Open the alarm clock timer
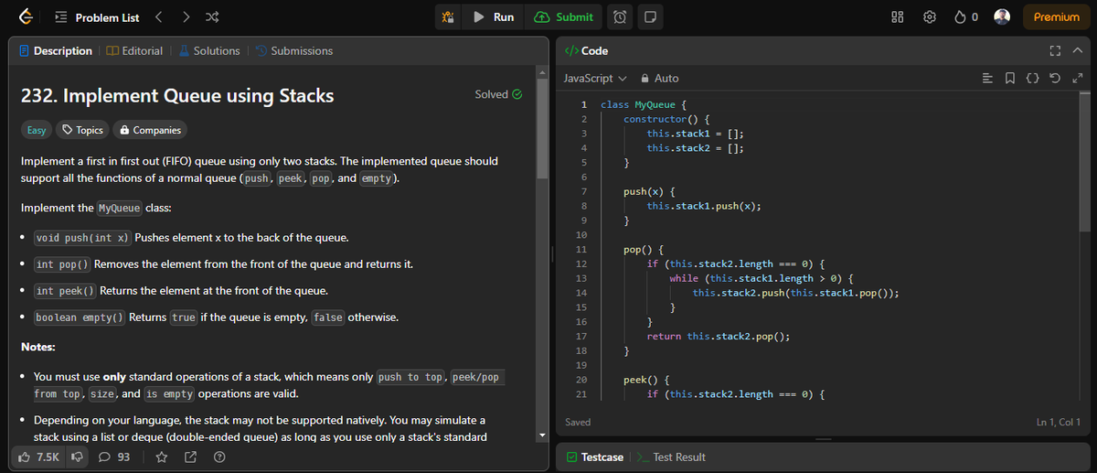Viewport: 1097px width, 473px height. click(x=619, y=17)
